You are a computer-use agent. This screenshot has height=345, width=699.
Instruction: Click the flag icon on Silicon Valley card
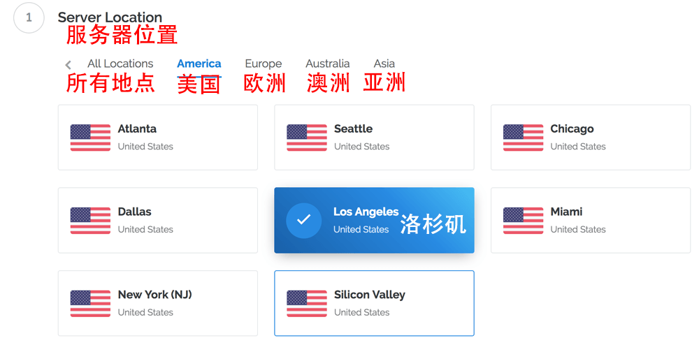[307, 304]
